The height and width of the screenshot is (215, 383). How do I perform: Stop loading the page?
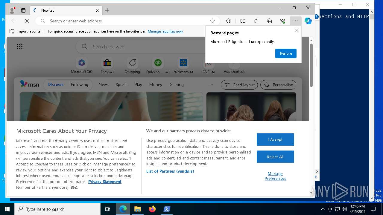pos(27,21)
